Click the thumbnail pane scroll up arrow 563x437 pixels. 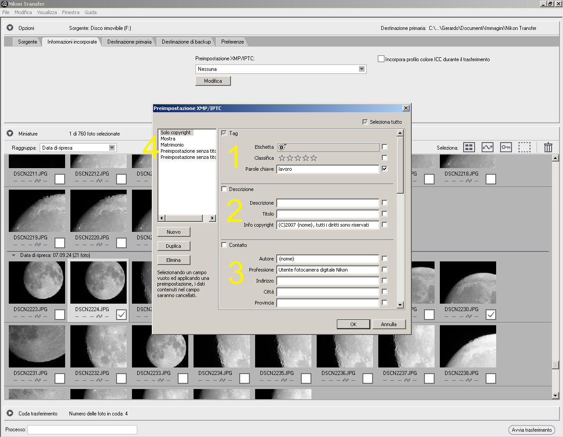click(556, 158)
